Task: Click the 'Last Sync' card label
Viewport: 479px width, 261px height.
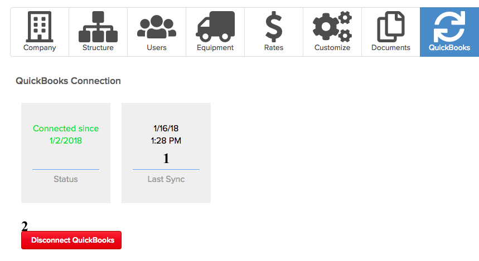Action: point(166,179)
